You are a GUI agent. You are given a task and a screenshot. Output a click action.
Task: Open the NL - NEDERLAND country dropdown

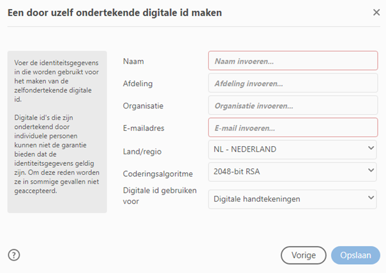tap(292, 149)
